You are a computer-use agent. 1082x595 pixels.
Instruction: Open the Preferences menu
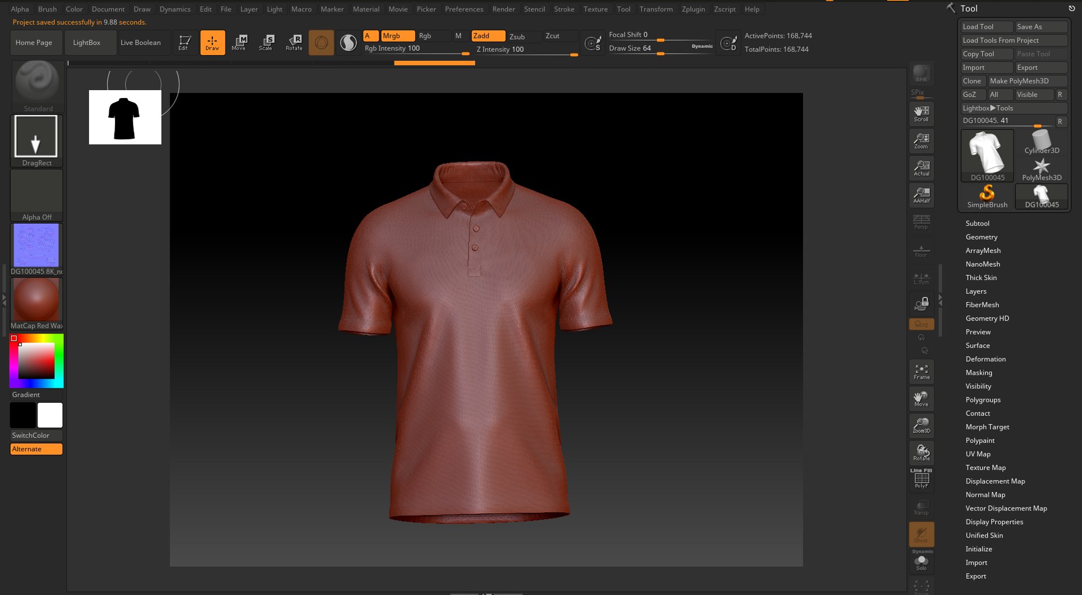tap(464, 9)
